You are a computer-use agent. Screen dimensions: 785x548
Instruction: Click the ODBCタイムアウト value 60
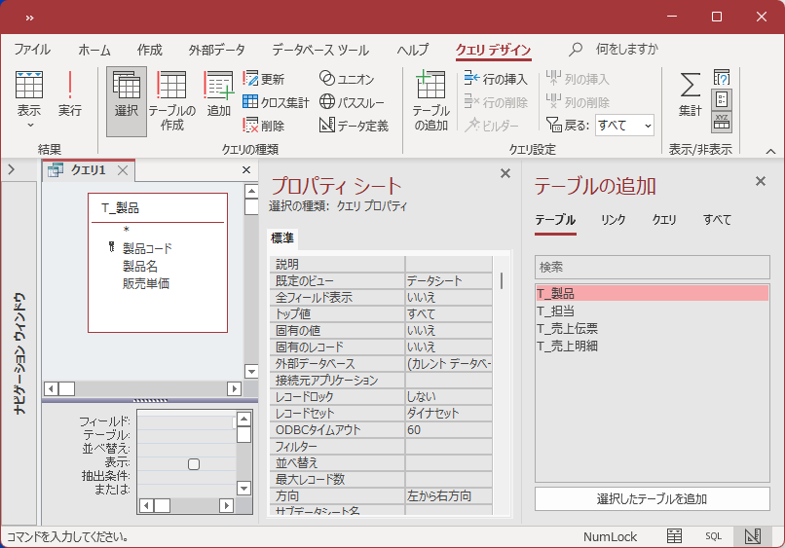pos(449,429)
